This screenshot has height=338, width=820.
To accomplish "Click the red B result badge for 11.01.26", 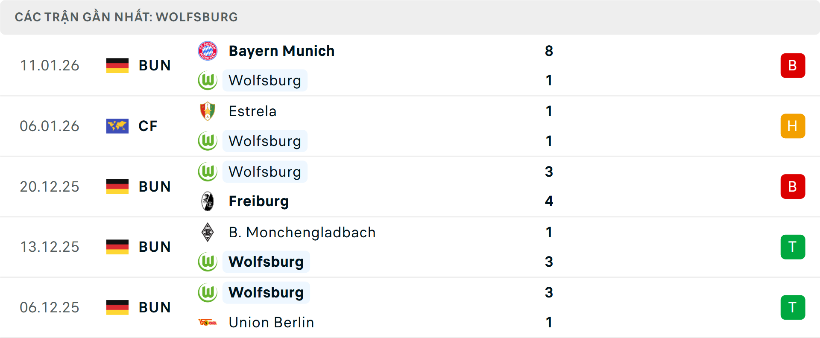I will point(793,66).
